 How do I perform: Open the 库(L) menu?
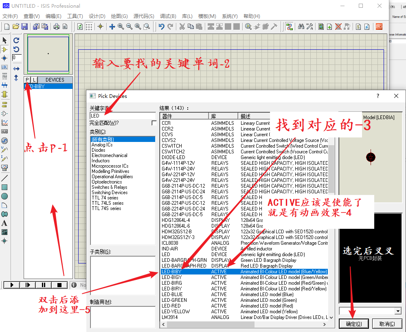click(187, 16)
